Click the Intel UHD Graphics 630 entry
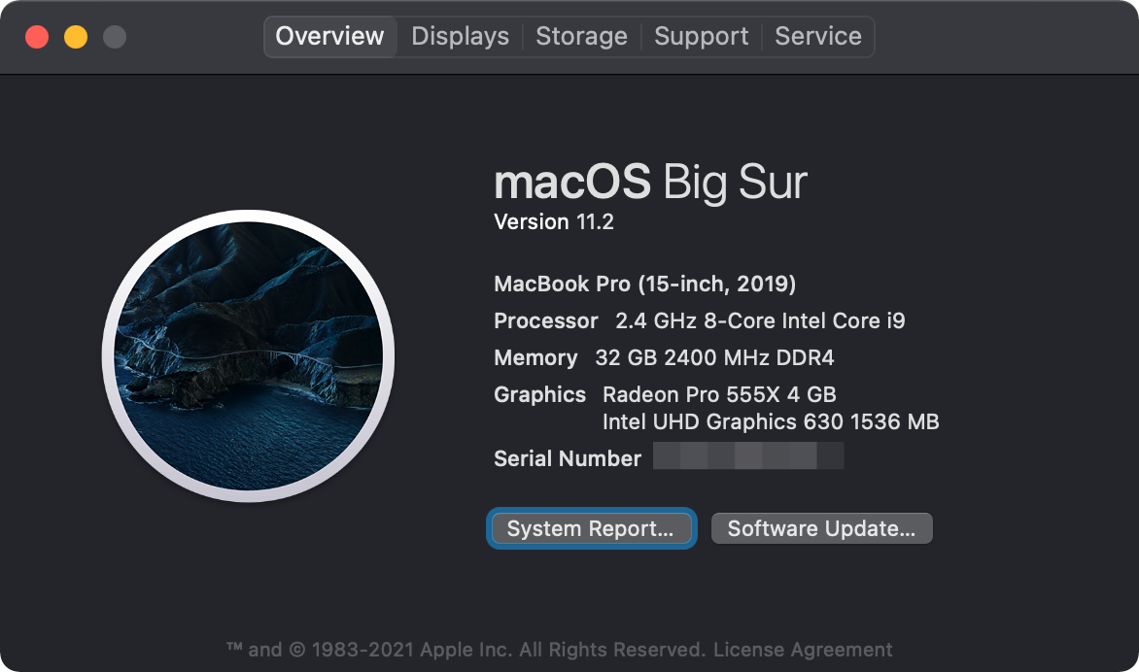 point(771,421)
